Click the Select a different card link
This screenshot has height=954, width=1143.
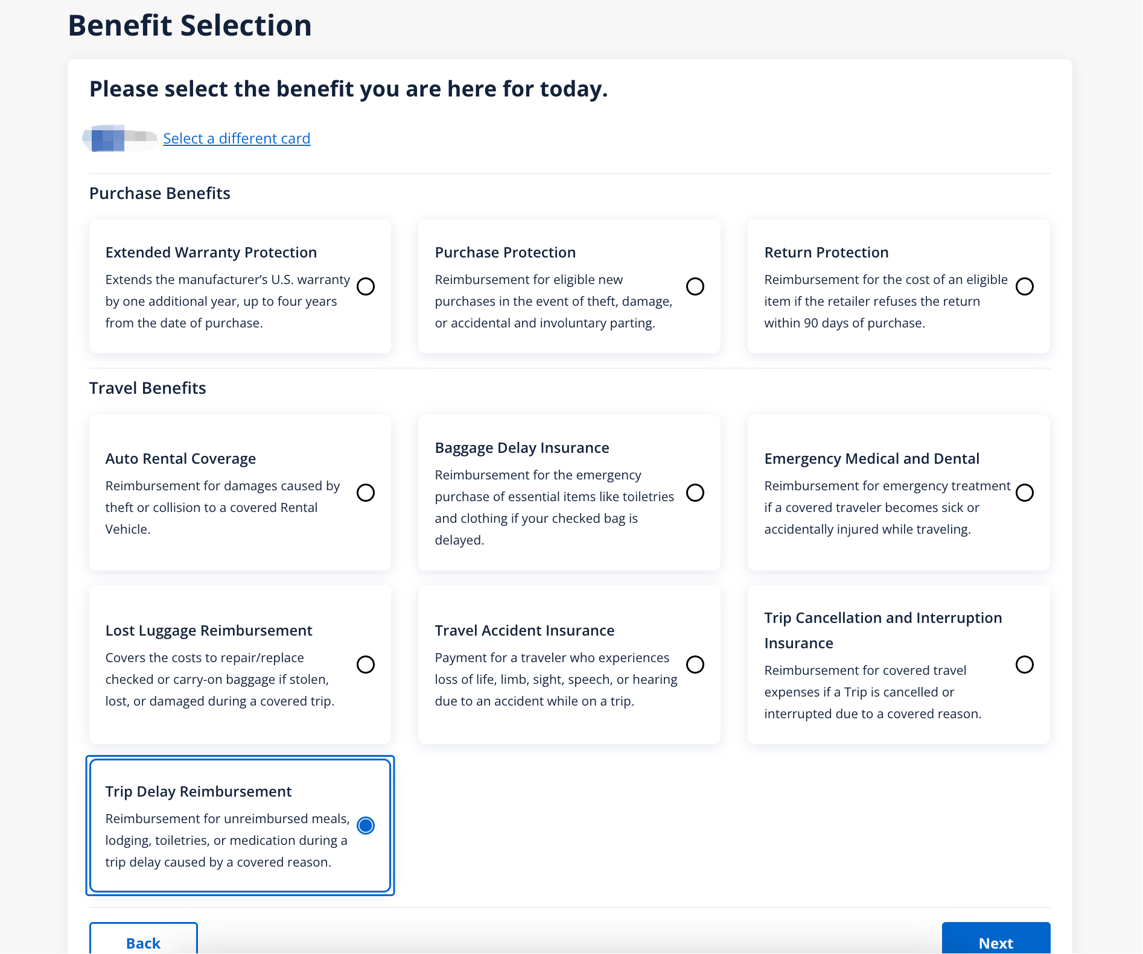[237, 139]
